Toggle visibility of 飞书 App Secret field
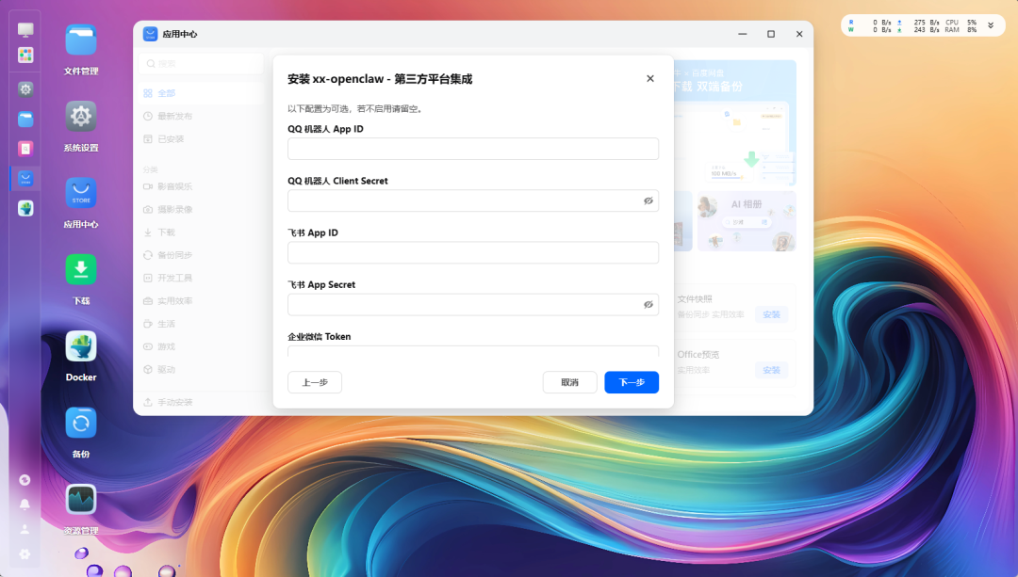This screenshot has width=1018, height=577. click(649, 304)
